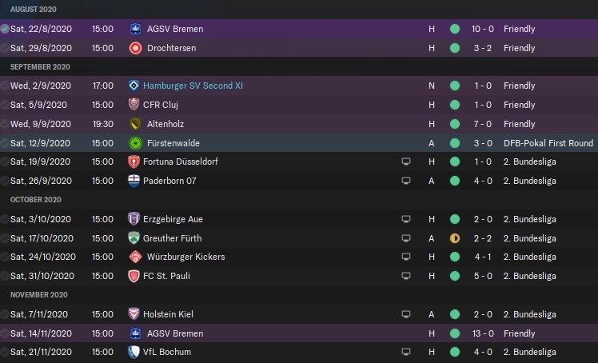Click the TV icon on the Paderborn 07 row
This screenshot has height=363, width=598.
pyautogui.click(x=406, y=181)
